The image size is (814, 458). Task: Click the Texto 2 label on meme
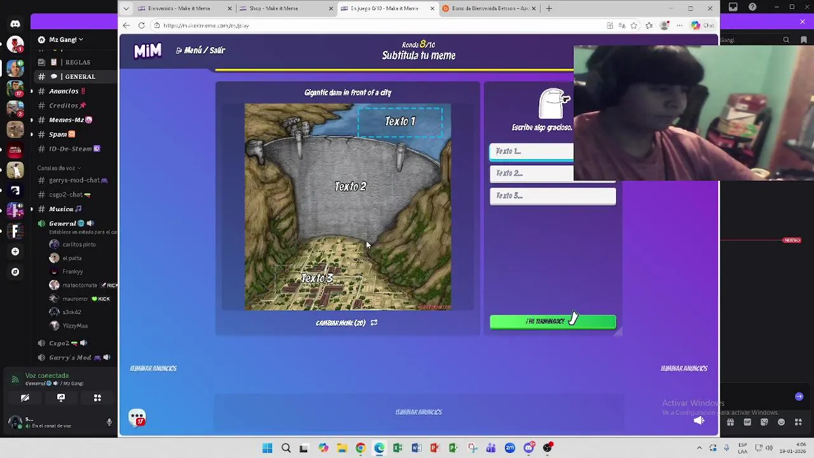click(x=350, y=186)
